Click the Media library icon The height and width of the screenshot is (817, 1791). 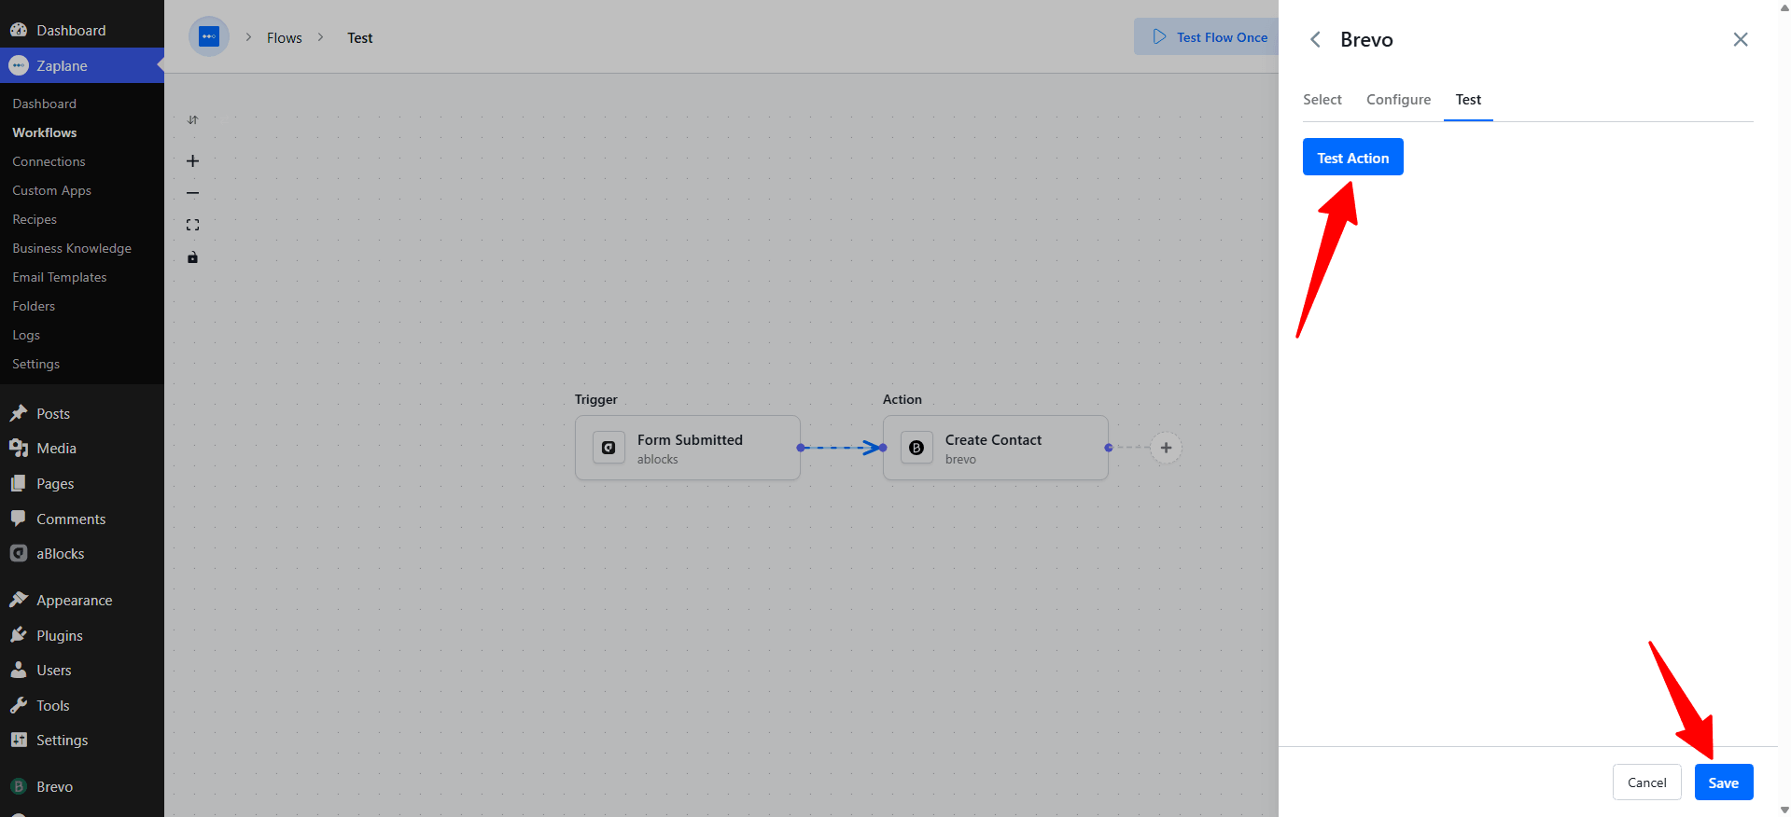click(x=19, y=448)
